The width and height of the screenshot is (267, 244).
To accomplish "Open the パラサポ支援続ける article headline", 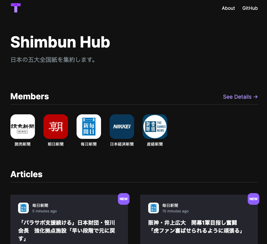I will click(x=67, y=231).
